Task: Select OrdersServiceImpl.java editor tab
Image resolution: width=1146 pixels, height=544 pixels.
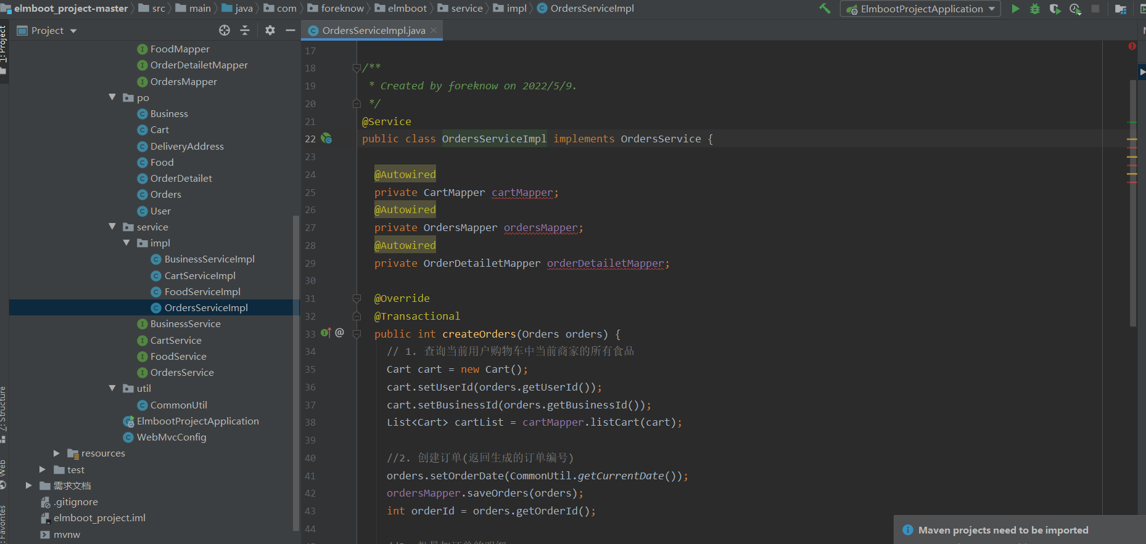Action: [x=372, y=30]
